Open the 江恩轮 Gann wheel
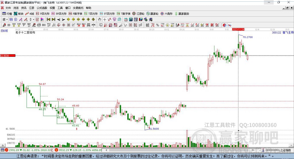 click(x=138, y=14)
